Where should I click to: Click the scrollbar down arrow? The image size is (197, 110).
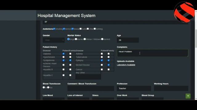coord(196,99)
